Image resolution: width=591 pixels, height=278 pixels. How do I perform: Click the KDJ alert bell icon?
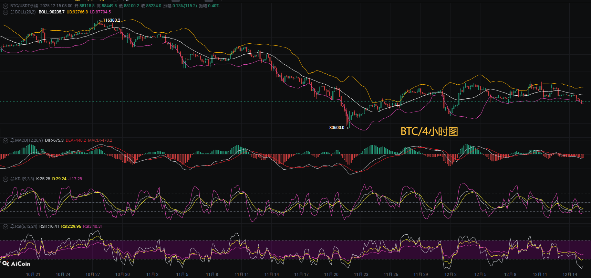12,179
